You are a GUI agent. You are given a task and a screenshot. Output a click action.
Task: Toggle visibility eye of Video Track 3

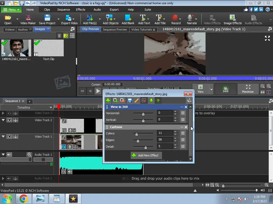click(x=9, y=113)
